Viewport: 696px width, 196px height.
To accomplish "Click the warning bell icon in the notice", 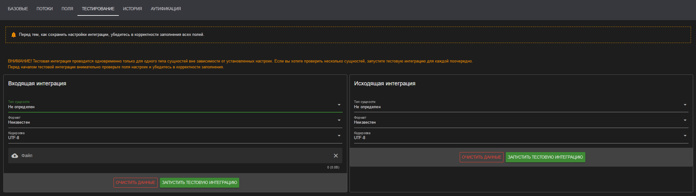I will 14,35.
